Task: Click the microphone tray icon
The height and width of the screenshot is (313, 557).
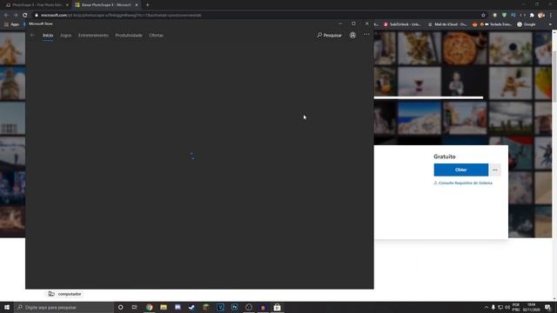Action: pyautogui.click(x=493, y=307)
